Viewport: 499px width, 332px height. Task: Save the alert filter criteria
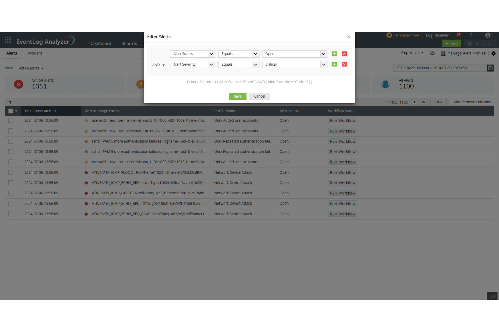(x=237, y=96)
